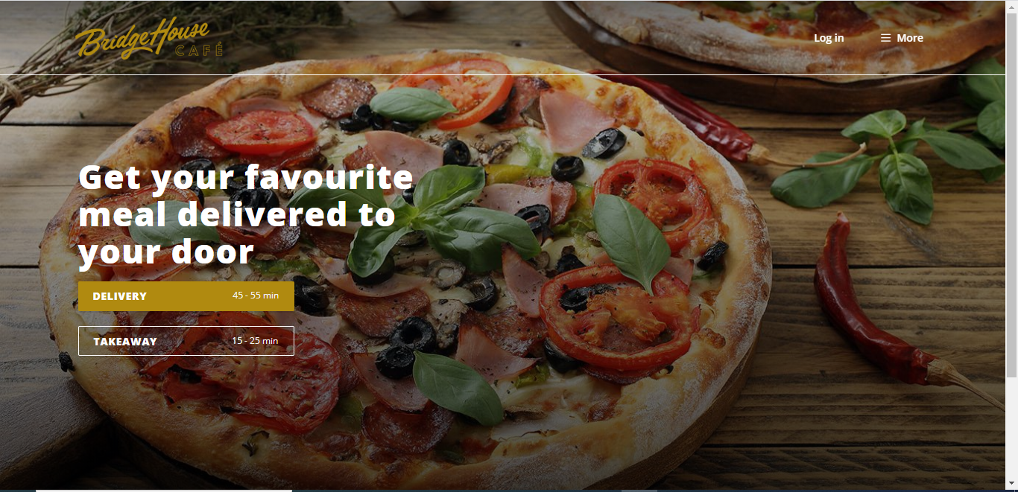1018x492 pixels.
Task: Choose the Takeaway option button
Action: click(186, 341)
